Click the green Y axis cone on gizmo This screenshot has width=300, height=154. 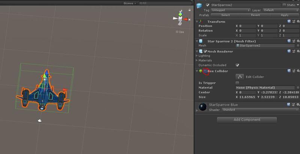coord(180,14)
